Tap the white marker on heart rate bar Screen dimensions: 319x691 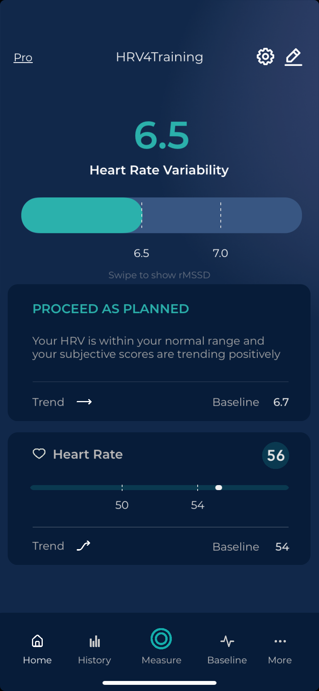click(218, 488)
